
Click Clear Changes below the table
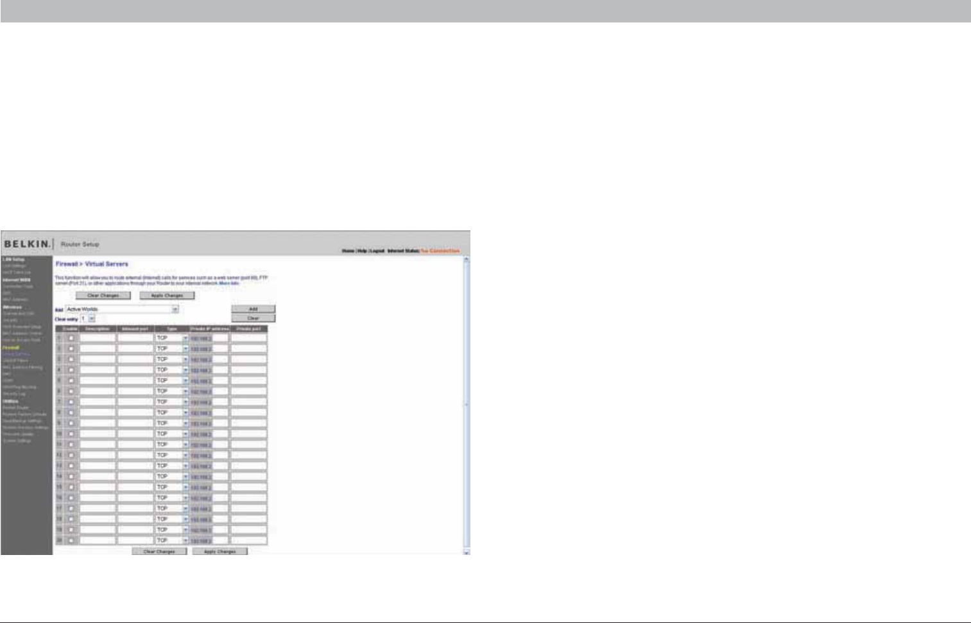159,552
